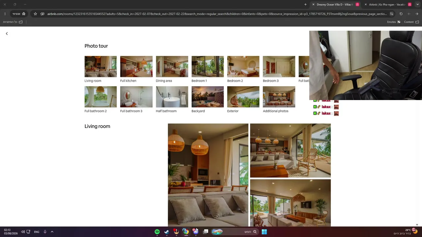Show hidden system tray icons
The height and width of the screenshot is (237, 422).
pyautogui.click(x=52, y=232)
